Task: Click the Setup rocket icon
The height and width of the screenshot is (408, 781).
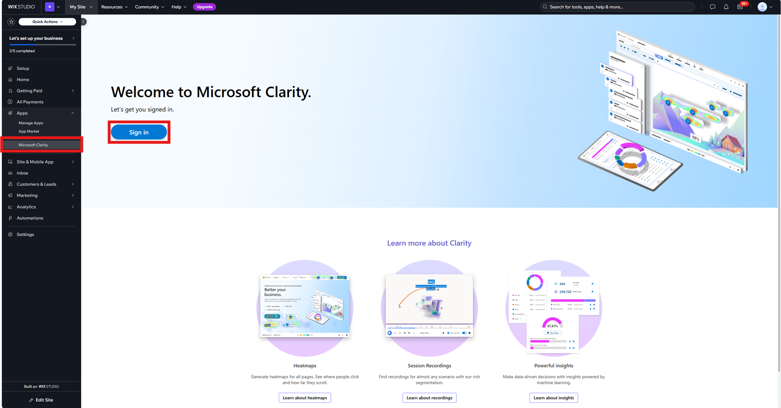Action: [x=10, y=68]
